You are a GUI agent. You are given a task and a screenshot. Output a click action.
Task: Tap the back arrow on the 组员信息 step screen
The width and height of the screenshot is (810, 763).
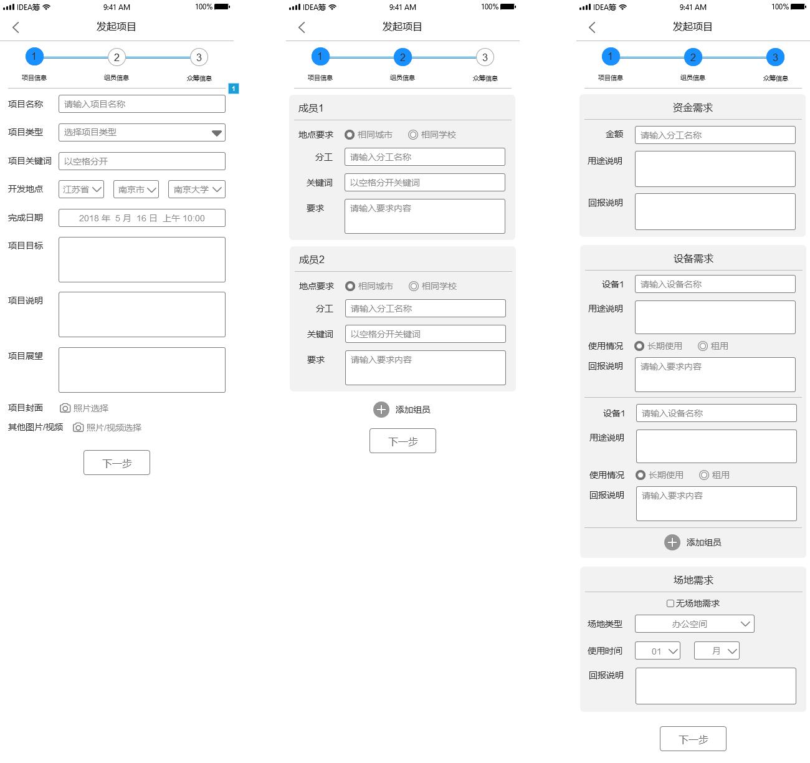click(x=302, y=27)
